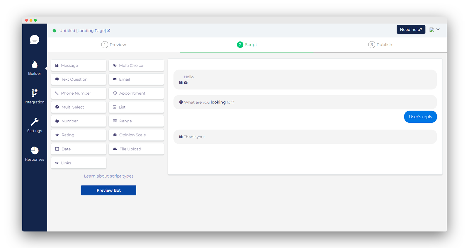The image size is (469, 248).
Task: Open the Integration section in the sidebar
Action: click(x=35, y=97)
